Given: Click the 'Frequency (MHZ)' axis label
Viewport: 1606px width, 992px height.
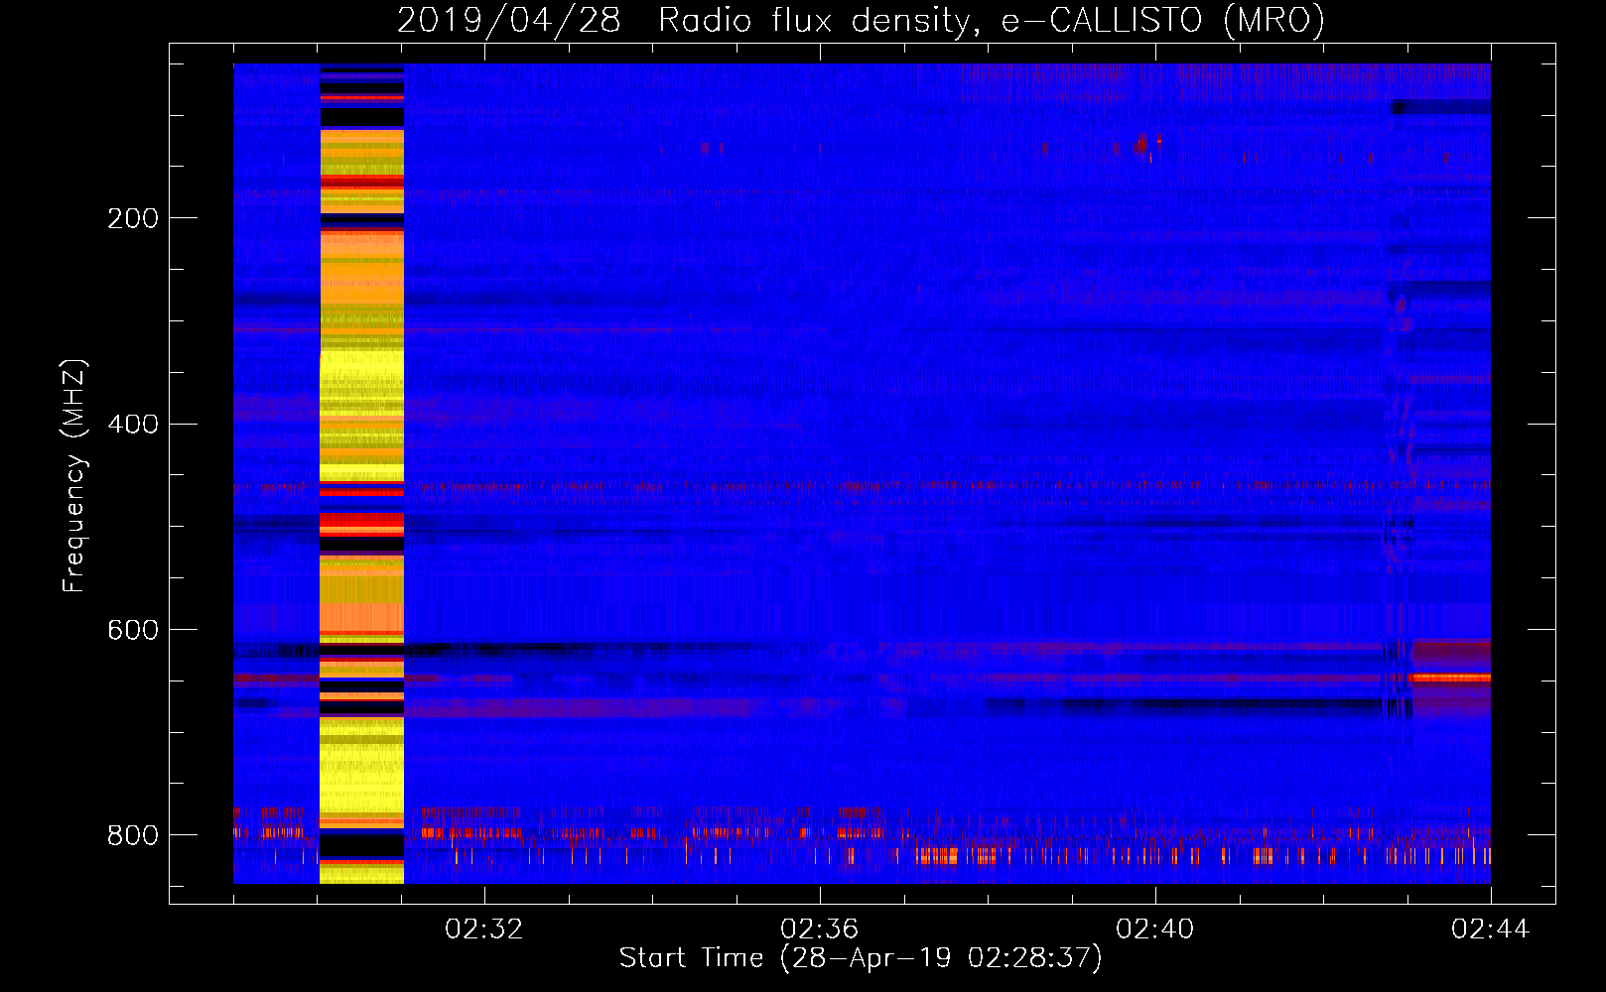Looking at the screenshot, I should click(74, 476).
